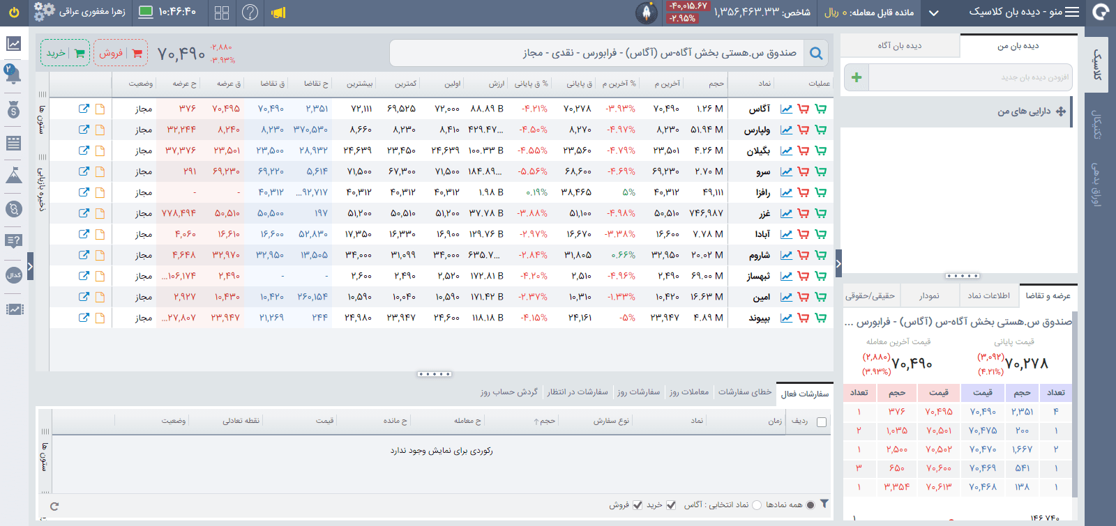Click green buy cart for غز row
The image size is (1116, 526).
[820, 213]
